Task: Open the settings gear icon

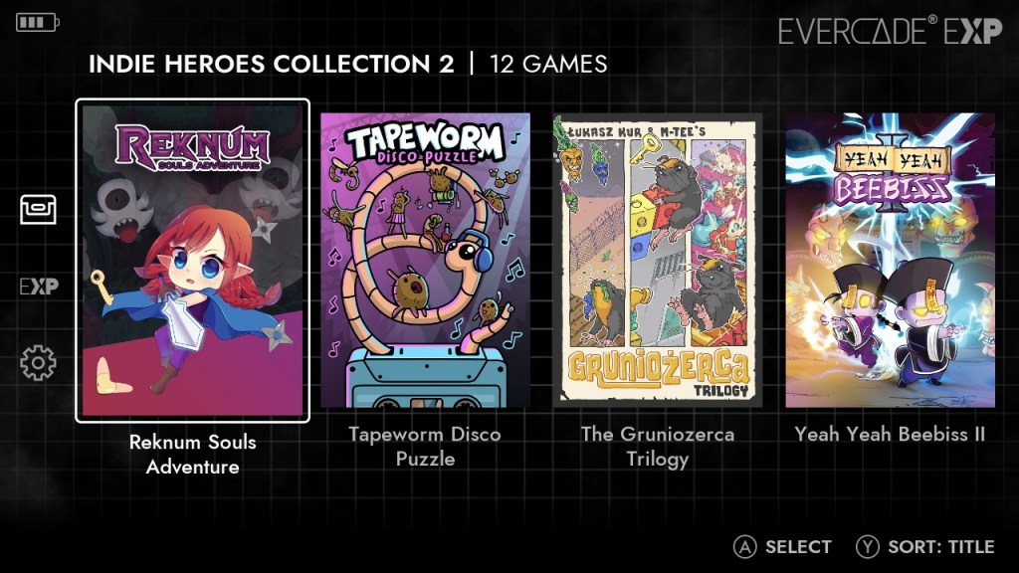Action: [x=38, y=362]
